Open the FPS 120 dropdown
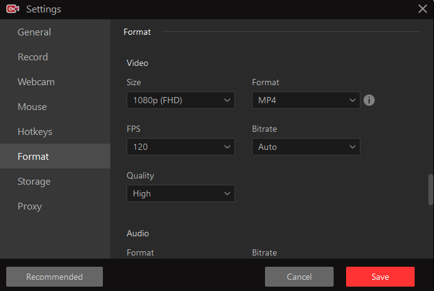The image size is (434, 291). click(180, 147)
